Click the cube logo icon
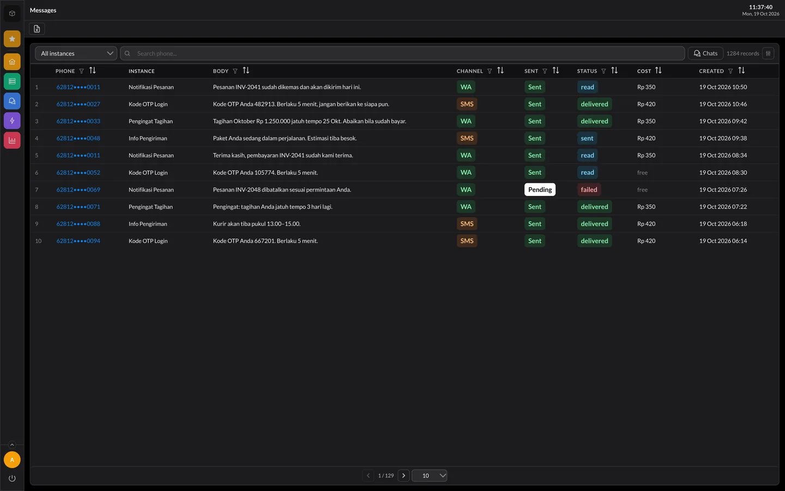Image resolution: width=785 pixels, height=491 pixels. (12, 13)
